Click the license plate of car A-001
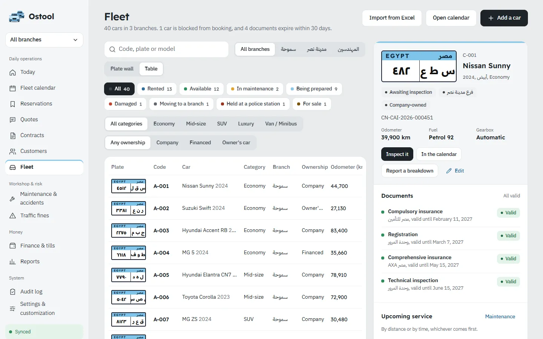The image size is (543, 339). tap(129, 186)
